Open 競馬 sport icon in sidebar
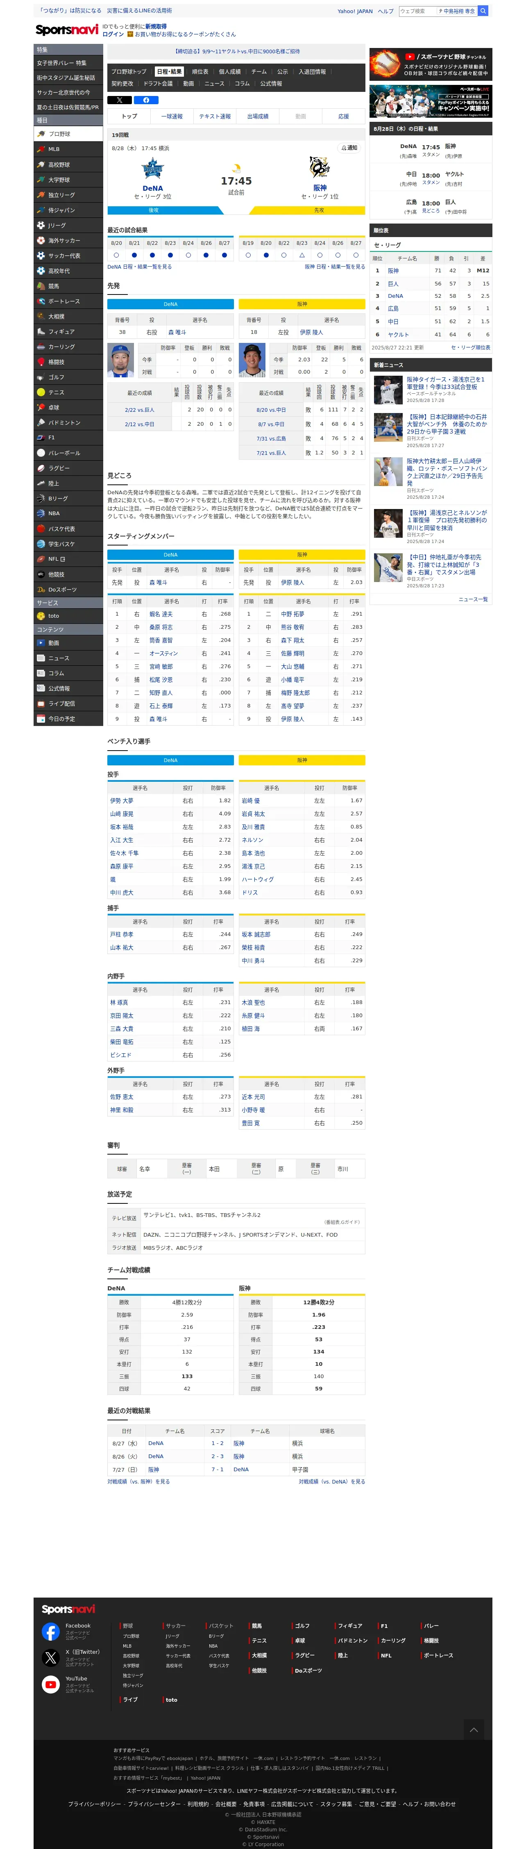 41,285
